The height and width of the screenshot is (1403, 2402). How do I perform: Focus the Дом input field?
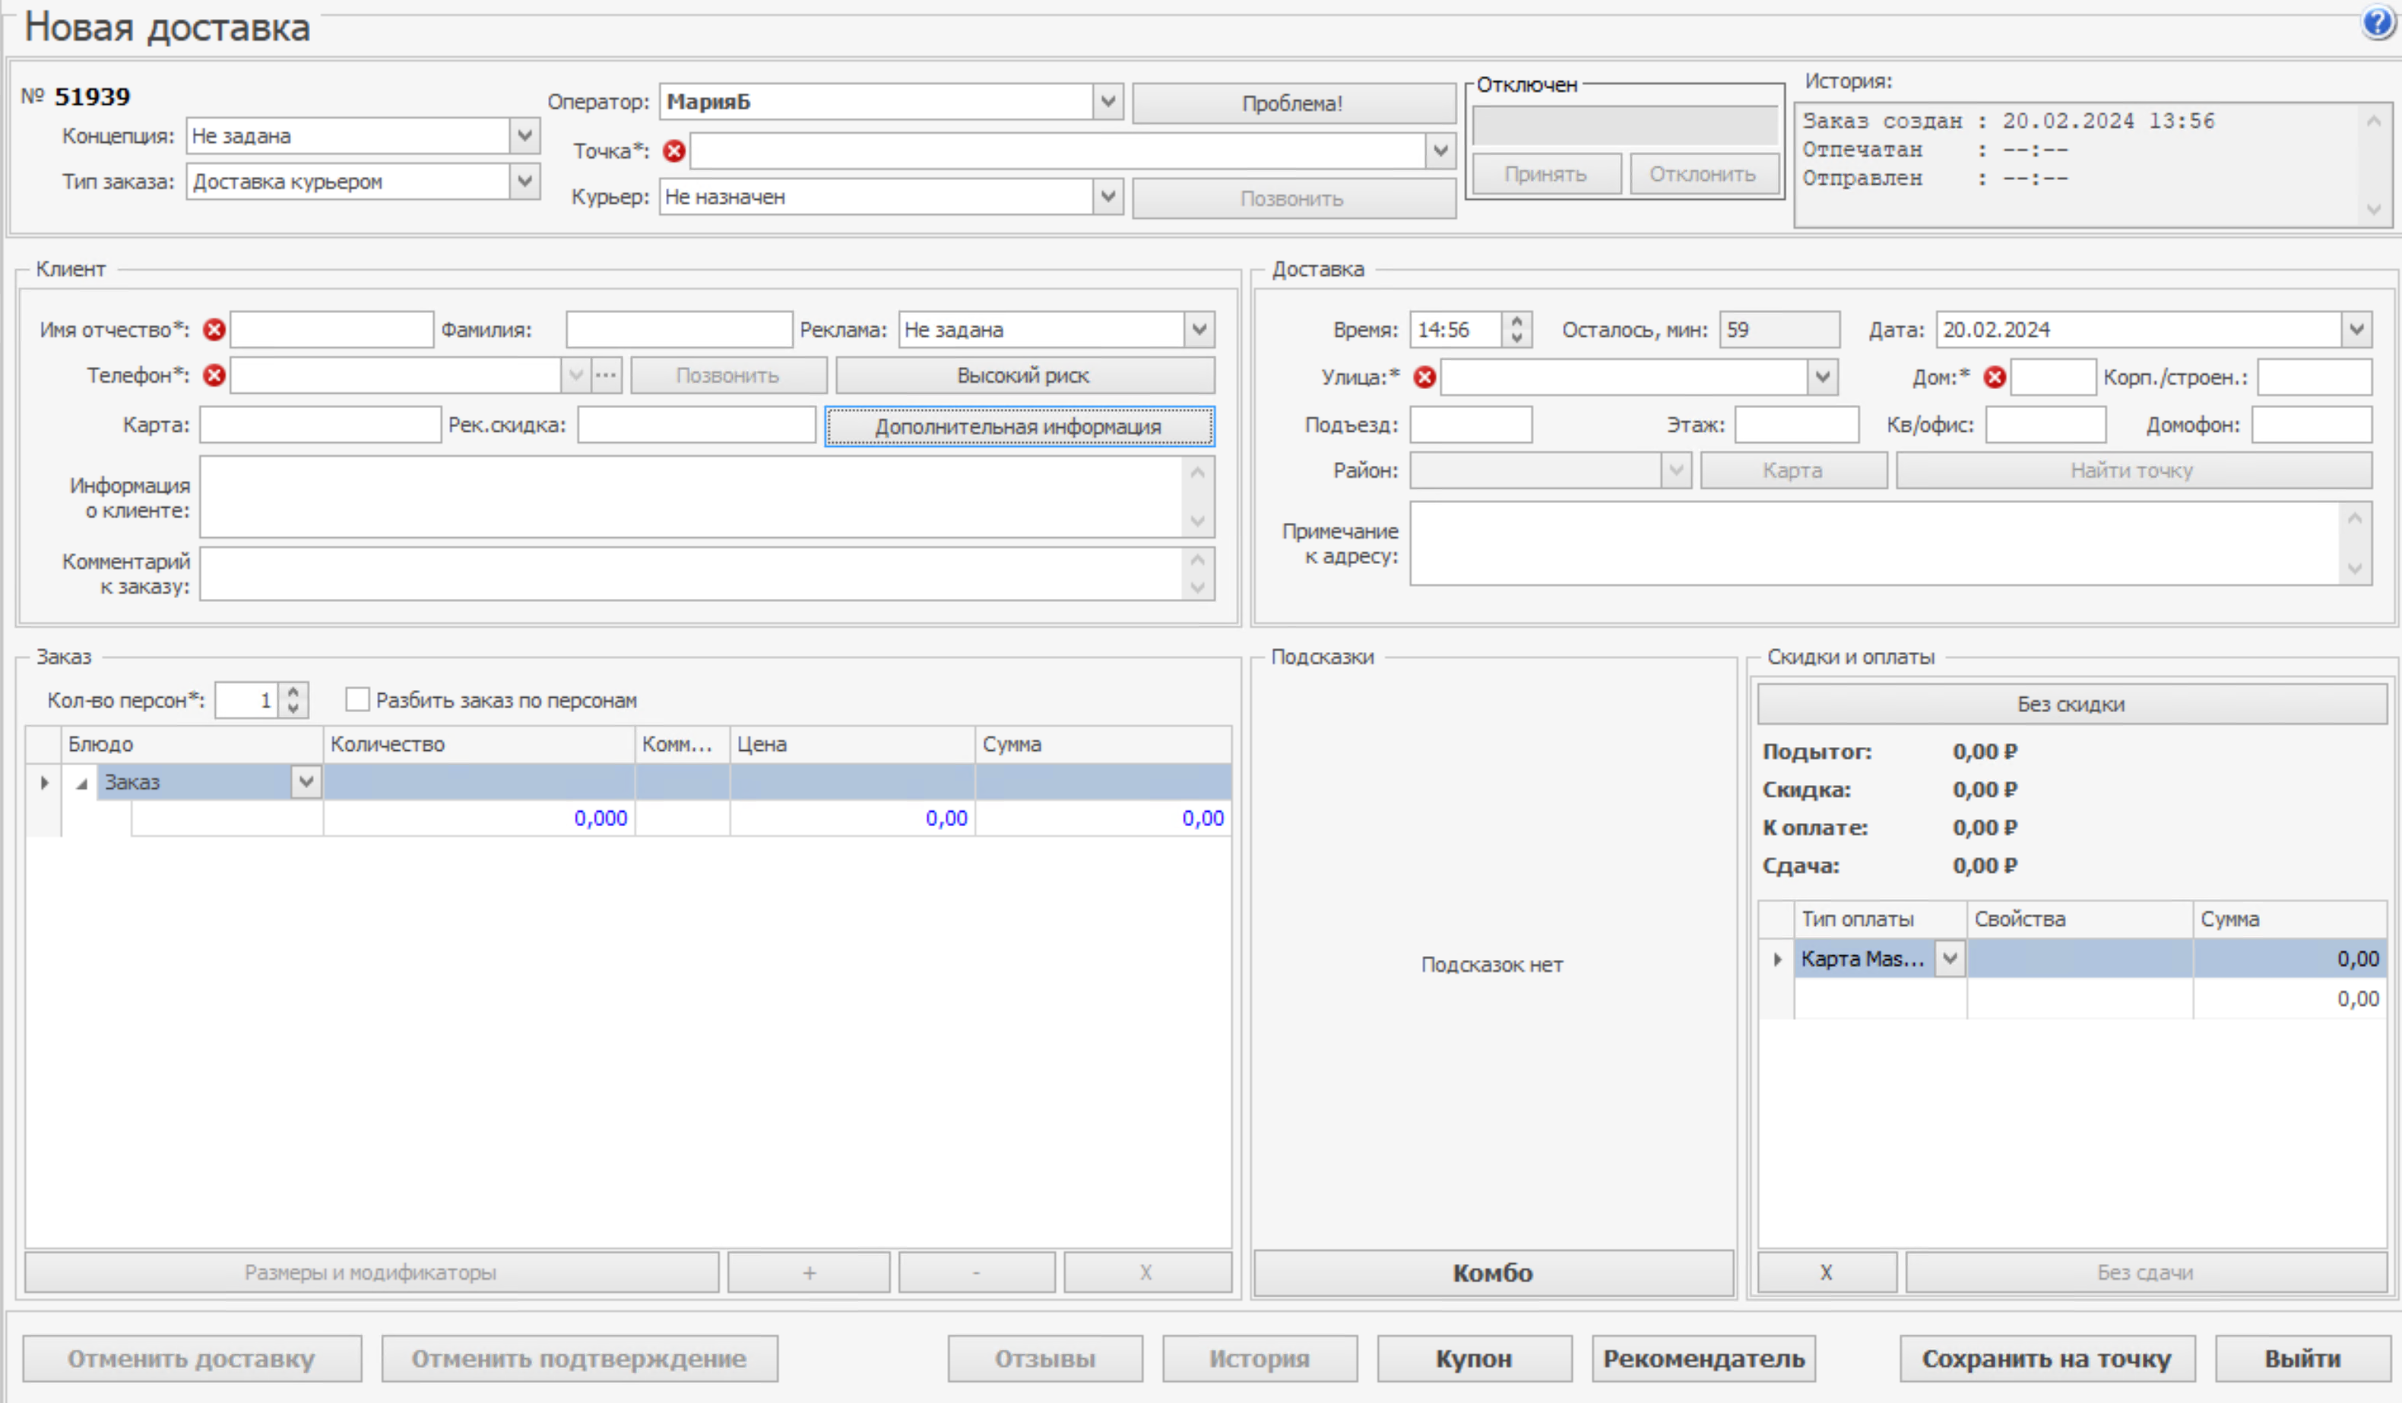[x=2053, y=378]
